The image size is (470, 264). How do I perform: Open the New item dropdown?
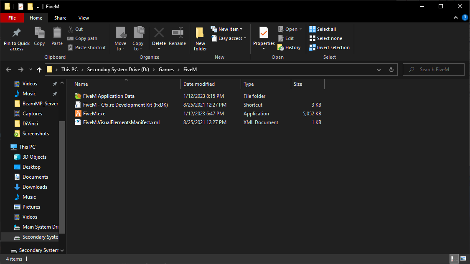point(227,29)
